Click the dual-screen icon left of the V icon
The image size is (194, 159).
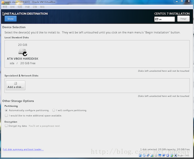(x=164, y=155)
